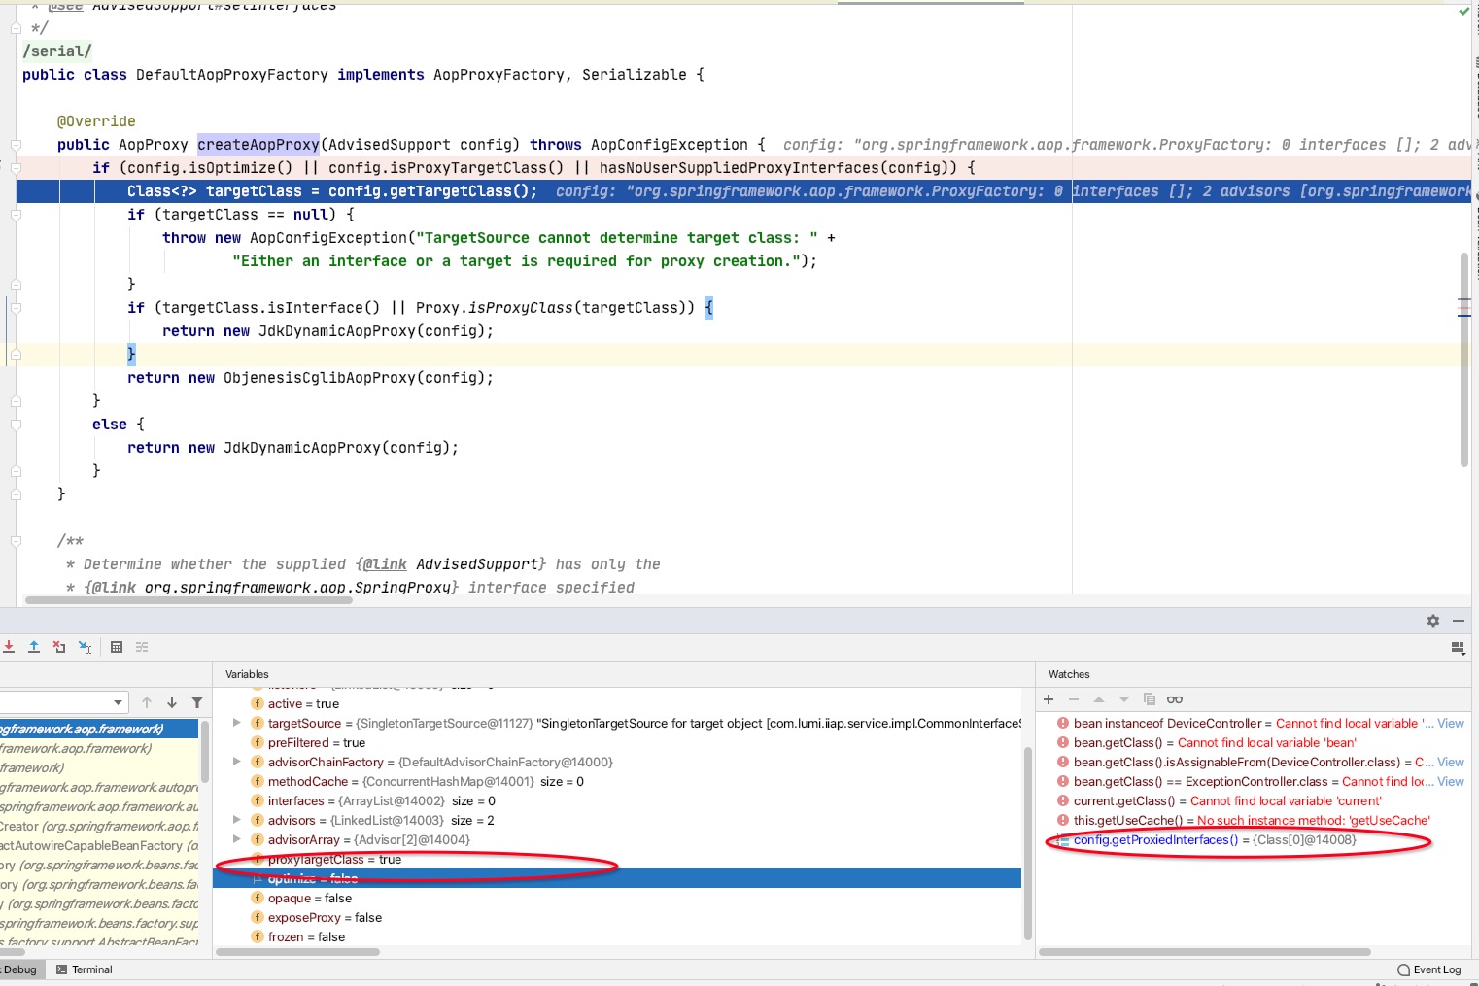Click the Trace Current Stream Chain icon
This screenshot has width=1479, height=986.
tap(142, 647)
